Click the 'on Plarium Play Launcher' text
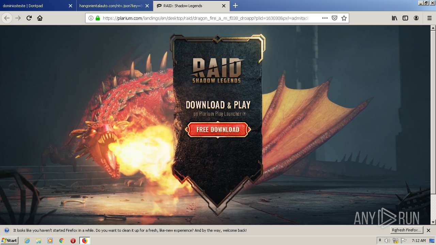The width and height of the screenshot is (436, 245). tap(217, 114)
